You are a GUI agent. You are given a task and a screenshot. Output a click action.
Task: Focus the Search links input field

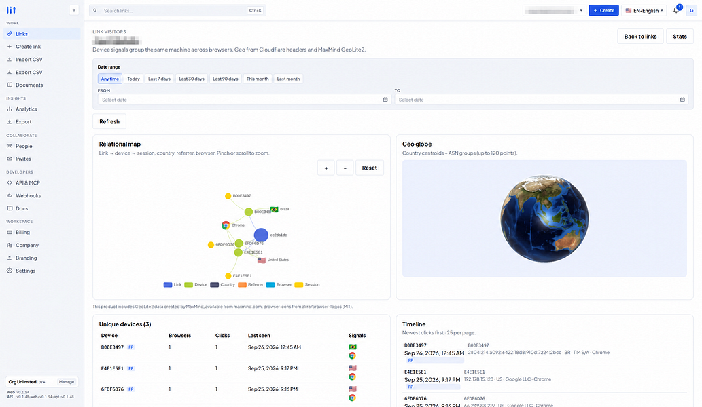[x=177, y=11]
